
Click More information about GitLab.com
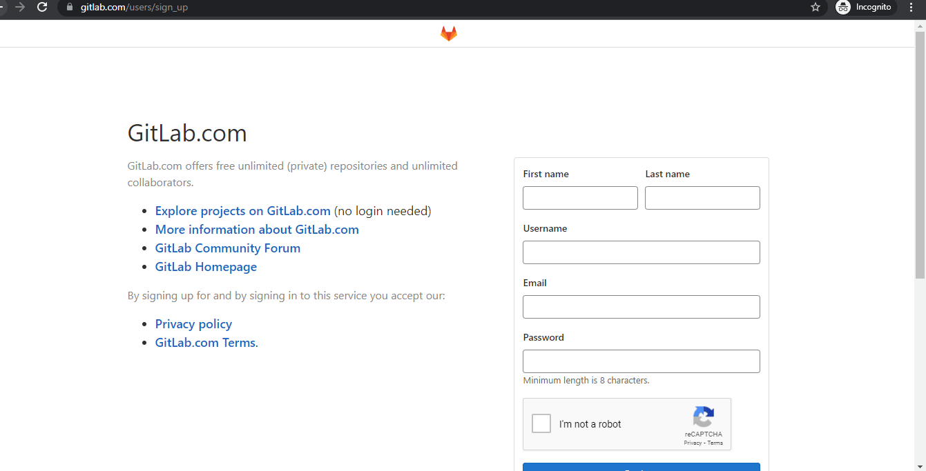tap(257, 229)
